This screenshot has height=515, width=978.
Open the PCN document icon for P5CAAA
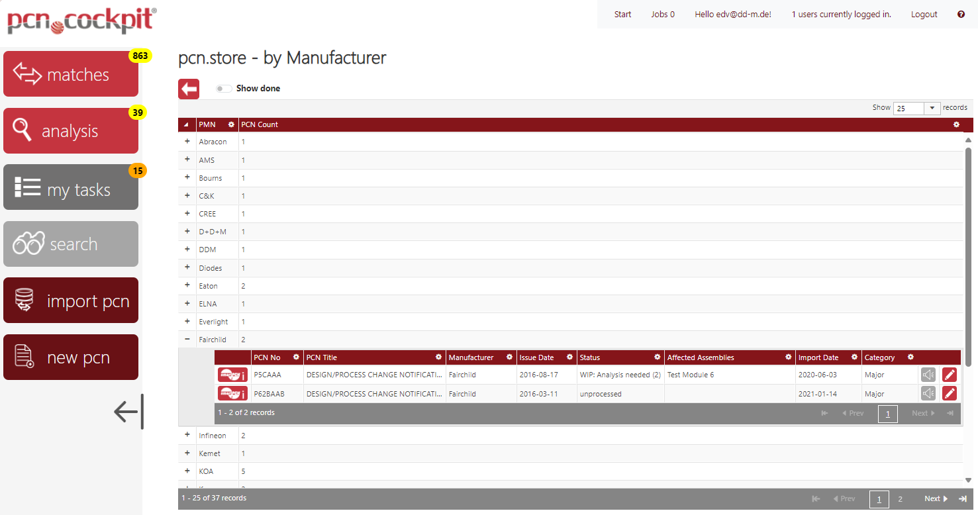click(x=232, y=374)
